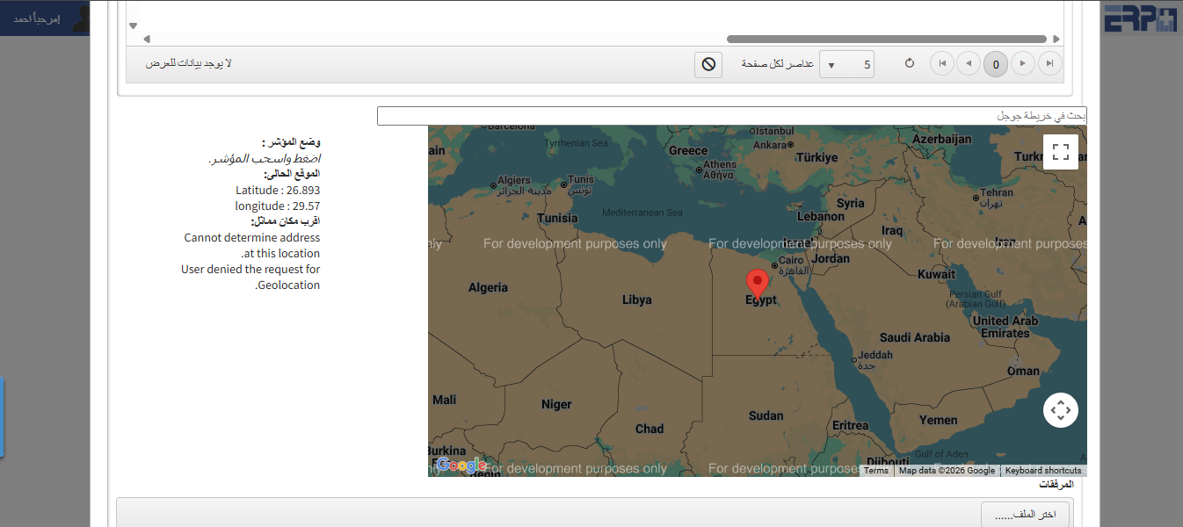Refresh the grid data

click(910, 64)
